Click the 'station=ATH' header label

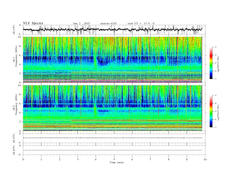coord(108,23)
